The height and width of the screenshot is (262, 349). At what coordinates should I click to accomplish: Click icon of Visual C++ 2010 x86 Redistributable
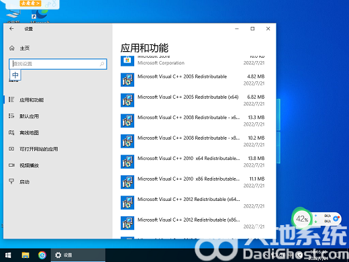coord(128,182)
